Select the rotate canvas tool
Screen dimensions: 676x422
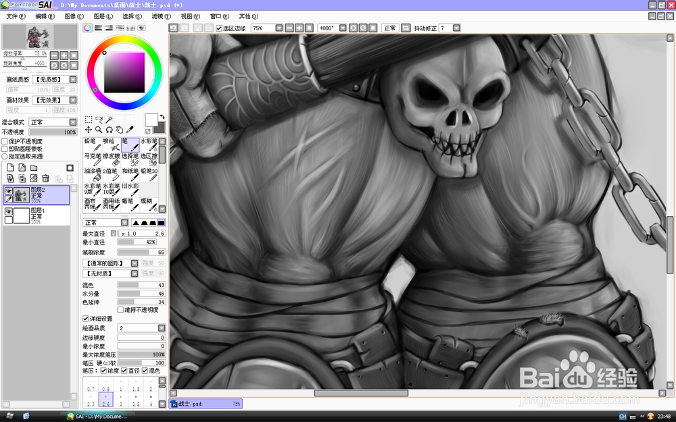point(109,130)
